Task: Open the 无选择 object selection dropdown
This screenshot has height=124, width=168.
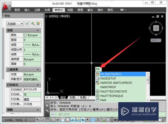Action: pos(15,24)
